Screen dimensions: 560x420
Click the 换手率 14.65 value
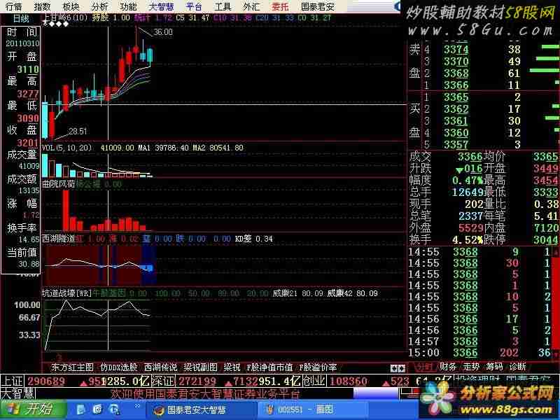pos(29,239)
